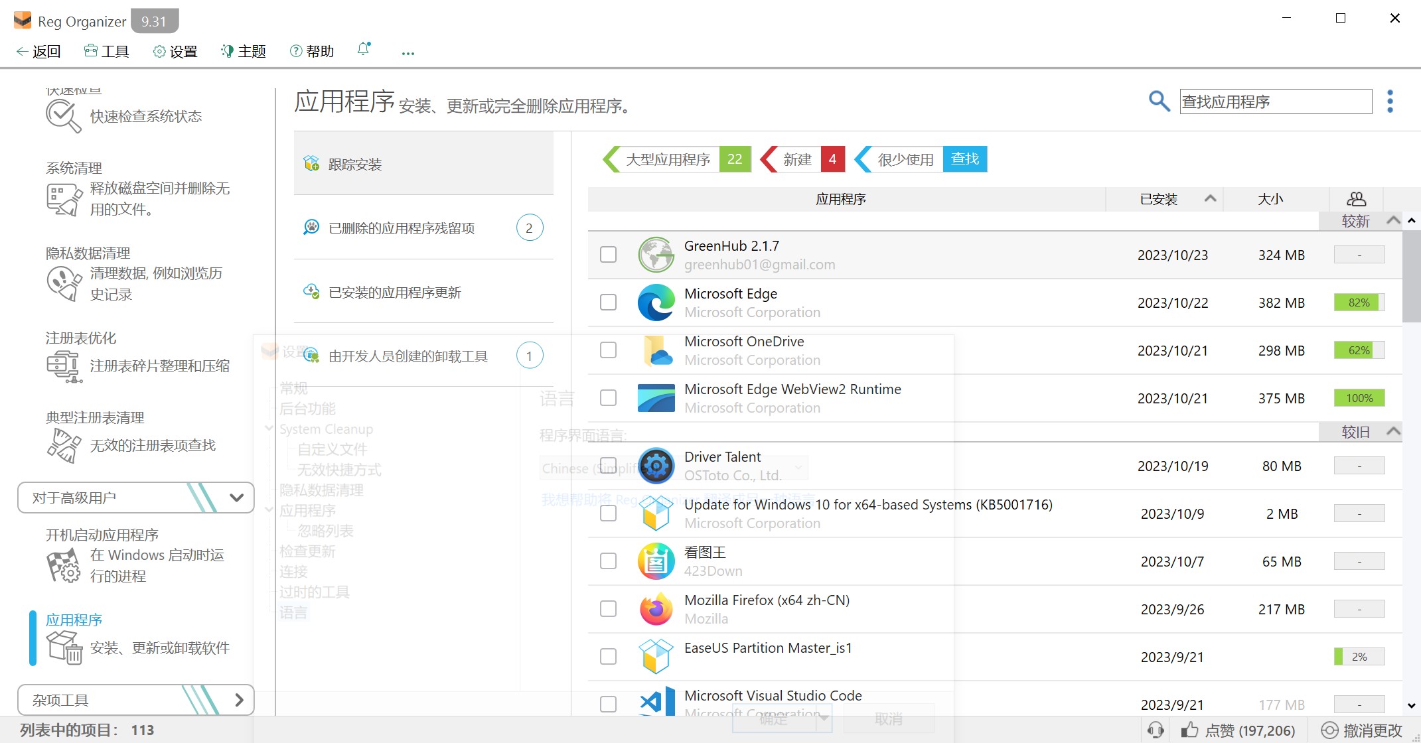This screenshot has width=1421, height=743.
Task: Open the 主题 menu
Action: [x=244, y=51]
